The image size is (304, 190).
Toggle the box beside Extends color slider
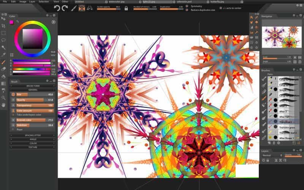pyautogui.click(x=13, y=120)
